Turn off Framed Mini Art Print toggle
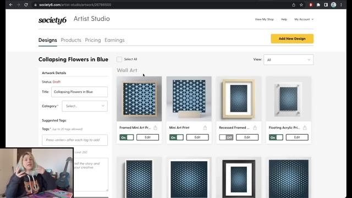Viewport: 352px width, 198px height. [127, 137]
